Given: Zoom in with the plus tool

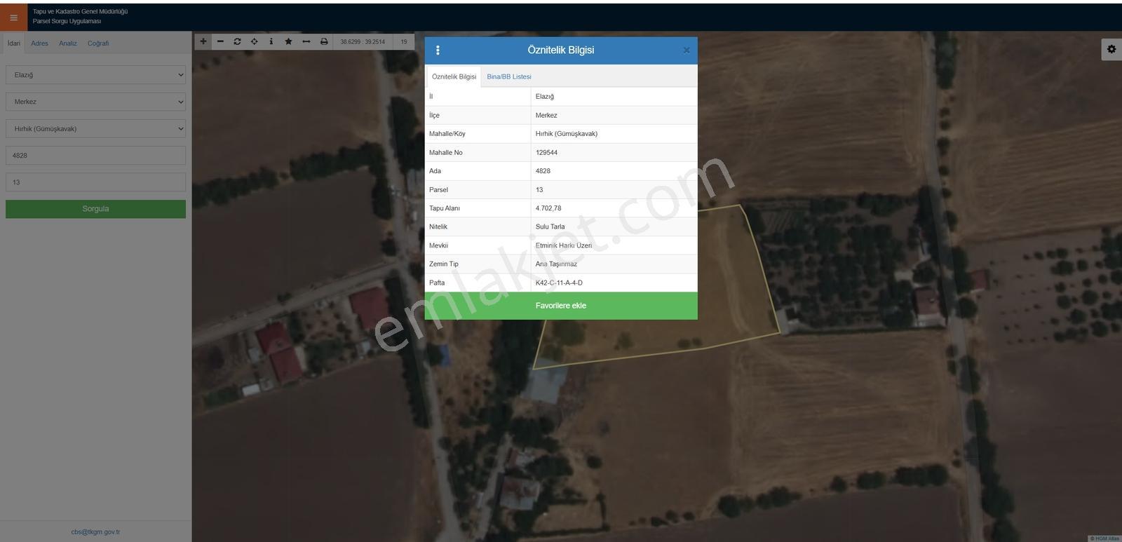Looking at the screenshot, I should pos(203,41).
